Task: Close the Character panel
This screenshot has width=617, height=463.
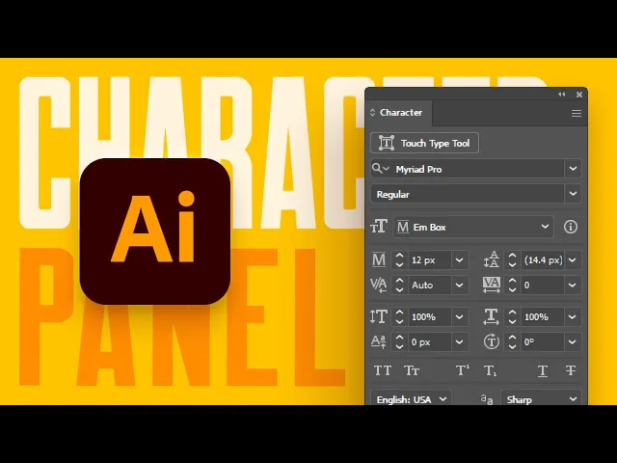Action: 579,95
